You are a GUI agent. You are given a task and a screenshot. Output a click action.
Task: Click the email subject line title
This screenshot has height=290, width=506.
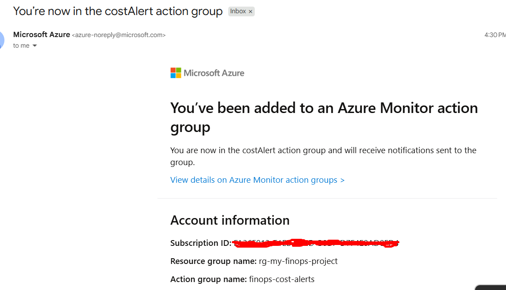(118, 11)
